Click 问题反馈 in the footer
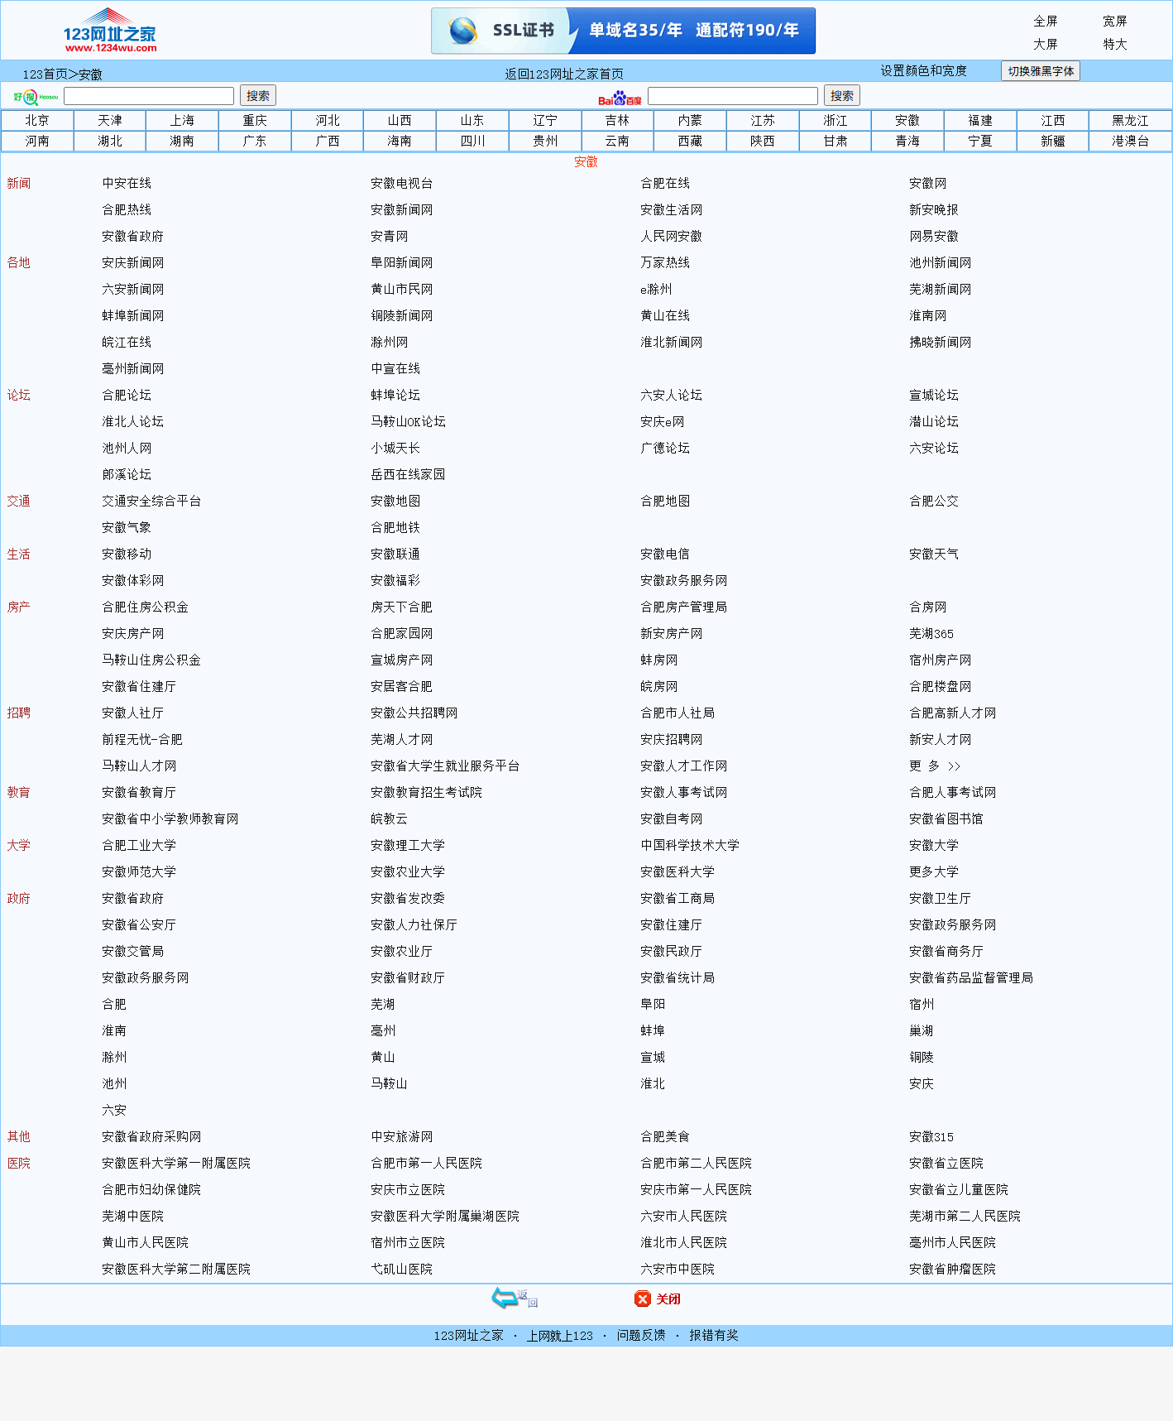1173x1421 pixels. 640,1336
